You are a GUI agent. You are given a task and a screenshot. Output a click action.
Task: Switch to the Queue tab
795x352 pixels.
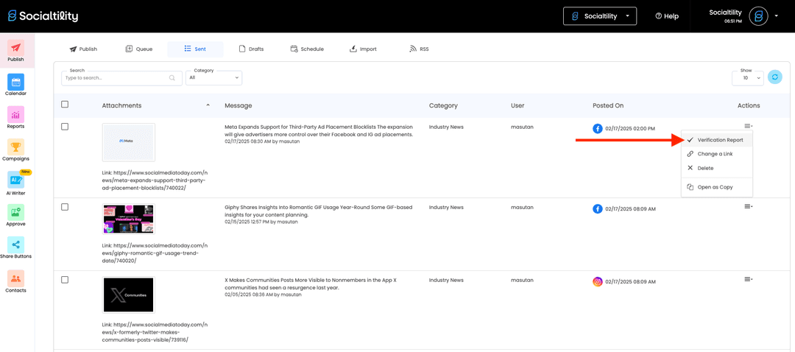[x=138, y=49]
